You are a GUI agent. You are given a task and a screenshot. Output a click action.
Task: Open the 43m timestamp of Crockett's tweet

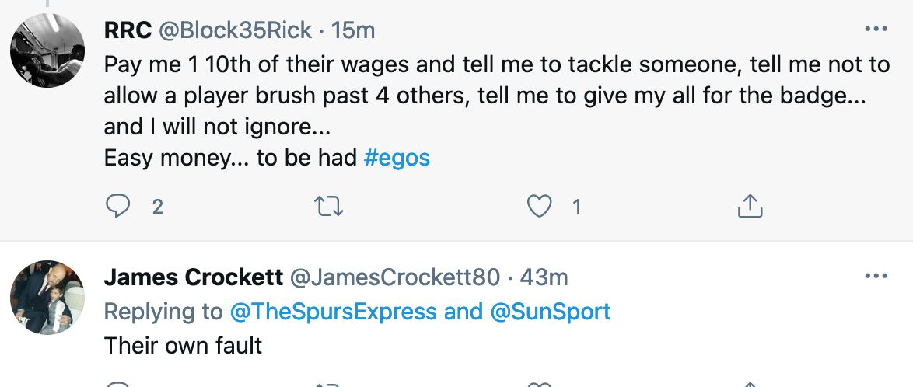coord(543,277)
